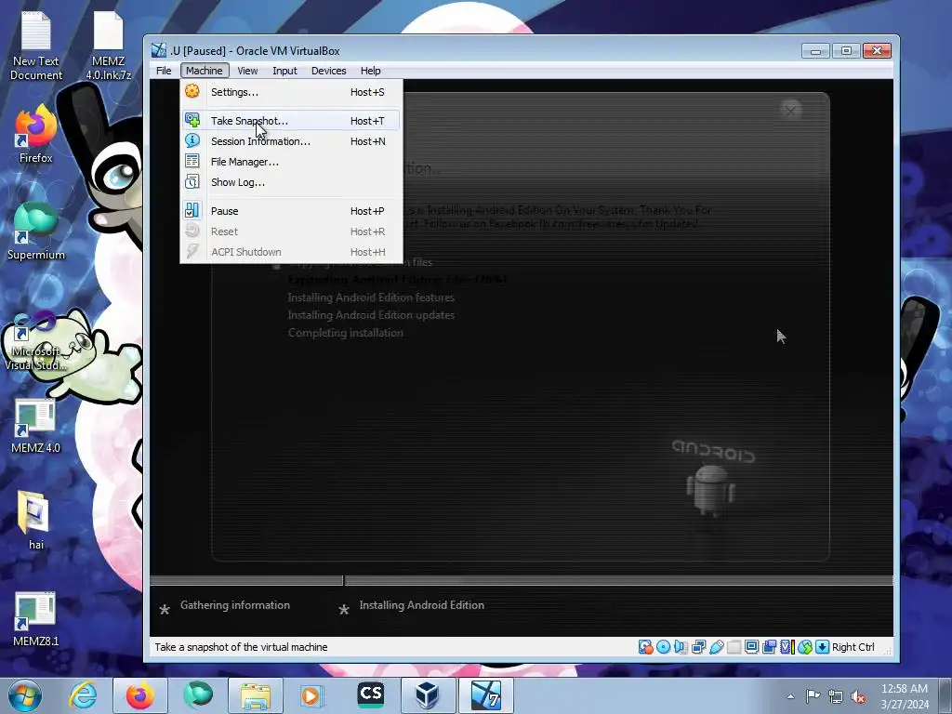Click Right Ctrl host key label
The image size is (952, 714).
point(853,647)
